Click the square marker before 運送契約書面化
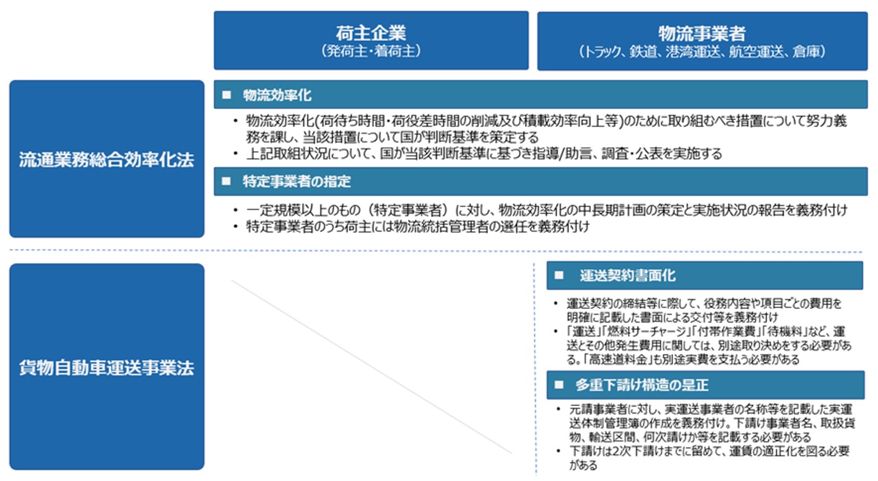 pos(559,275)
